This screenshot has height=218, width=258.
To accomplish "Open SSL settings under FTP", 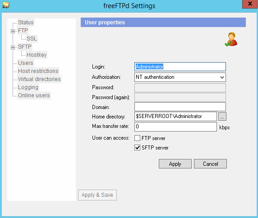I will 32,39.
